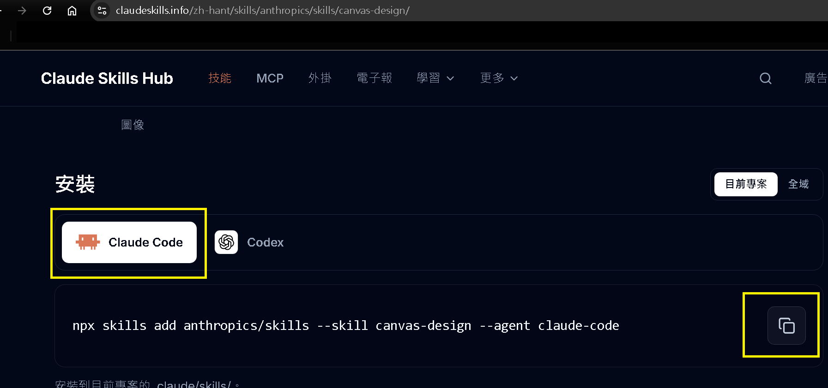Click the Codex OpenAI logo icon
This screenshot has width=828, height=388.
point(226,242)
